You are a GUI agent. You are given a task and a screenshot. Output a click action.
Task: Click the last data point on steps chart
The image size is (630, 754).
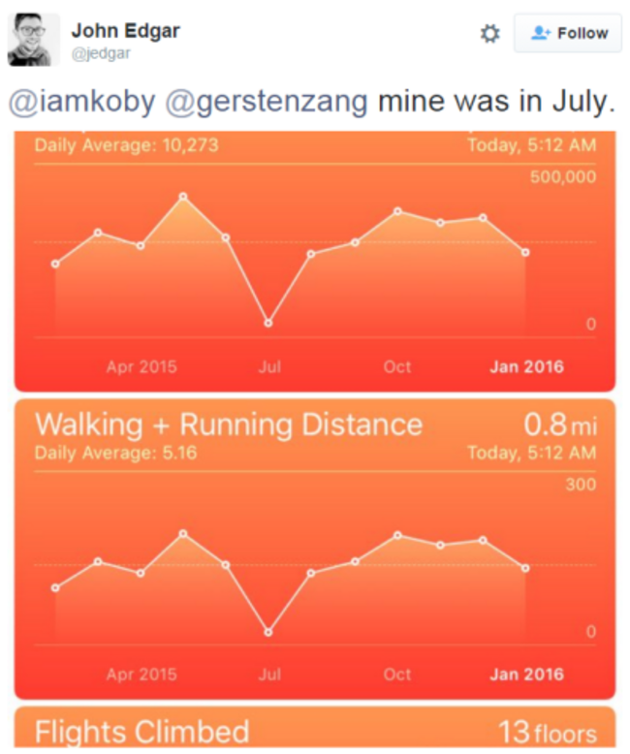point(525,252)
